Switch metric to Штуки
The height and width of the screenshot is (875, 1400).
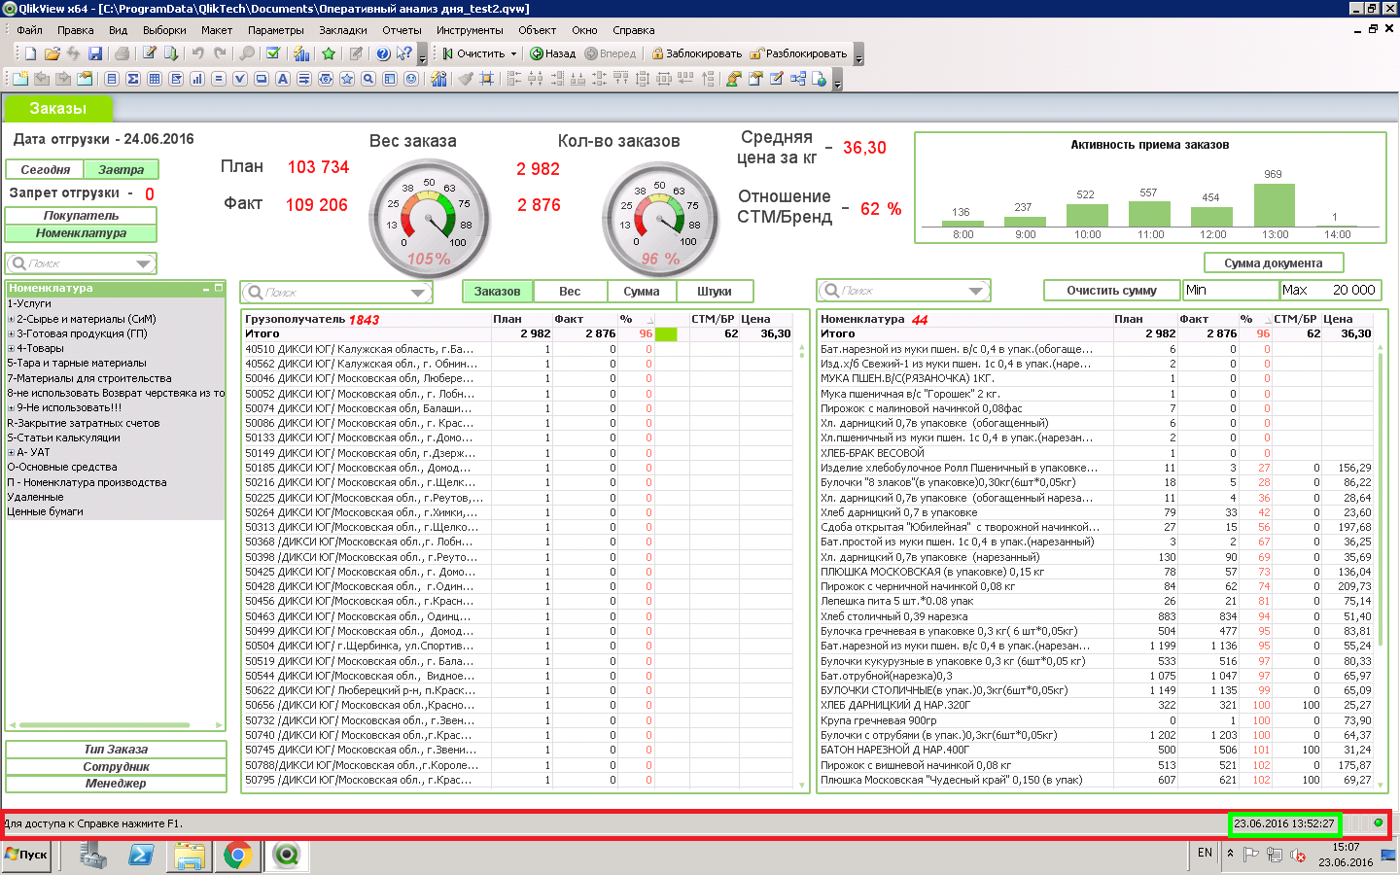coord(715,291)
